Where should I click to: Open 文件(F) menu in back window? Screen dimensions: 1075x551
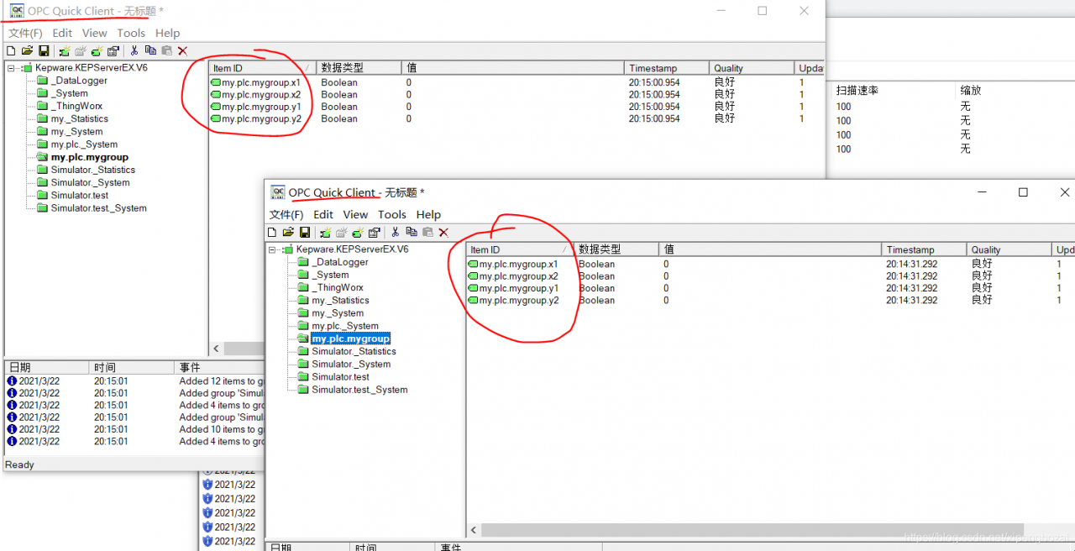[x=25, y=33]
